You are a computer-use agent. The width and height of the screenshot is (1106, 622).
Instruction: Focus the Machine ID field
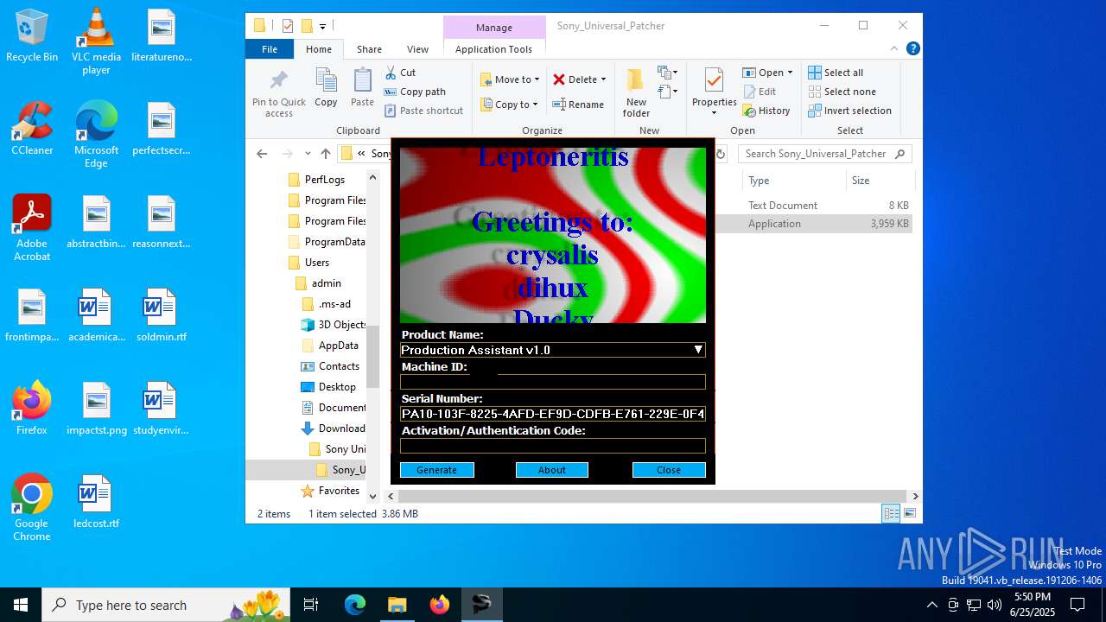click(x=553, y=382)
